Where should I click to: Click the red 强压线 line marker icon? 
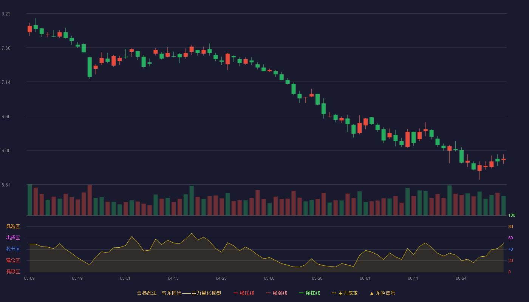pyautogui.click(x=235, y=293)
